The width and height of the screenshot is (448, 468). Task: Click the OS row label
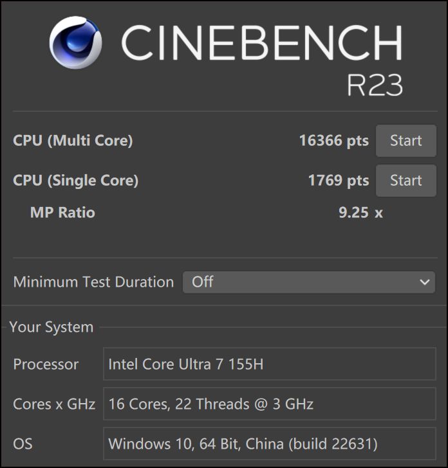pos(23,444)
